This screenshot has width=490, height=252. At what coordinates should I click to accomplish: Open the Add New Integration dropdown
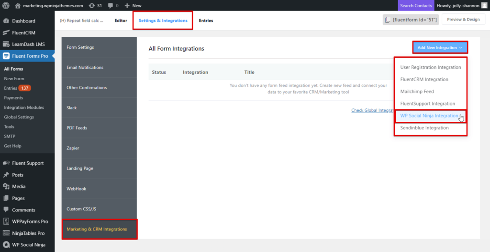pos(440,48)
